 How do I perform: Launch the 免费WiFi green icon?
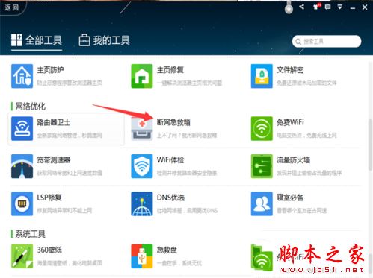click(x=262, y=128)
